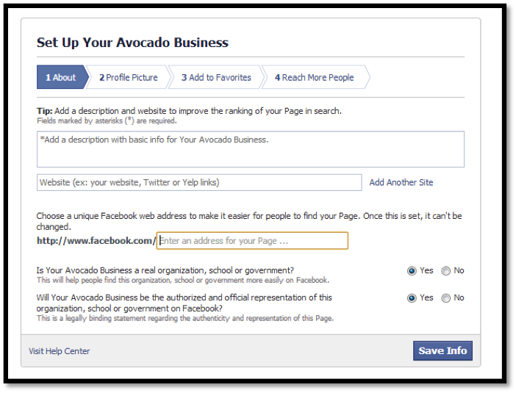
Task: Open the 2 Profile Picture step
Action: [129, 77]
